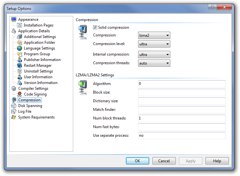Image resolution: width=240 pixels, height=176 pixels.
Task: Click the Cancel button
Action: pyautogui.click(x=164, y=161)
